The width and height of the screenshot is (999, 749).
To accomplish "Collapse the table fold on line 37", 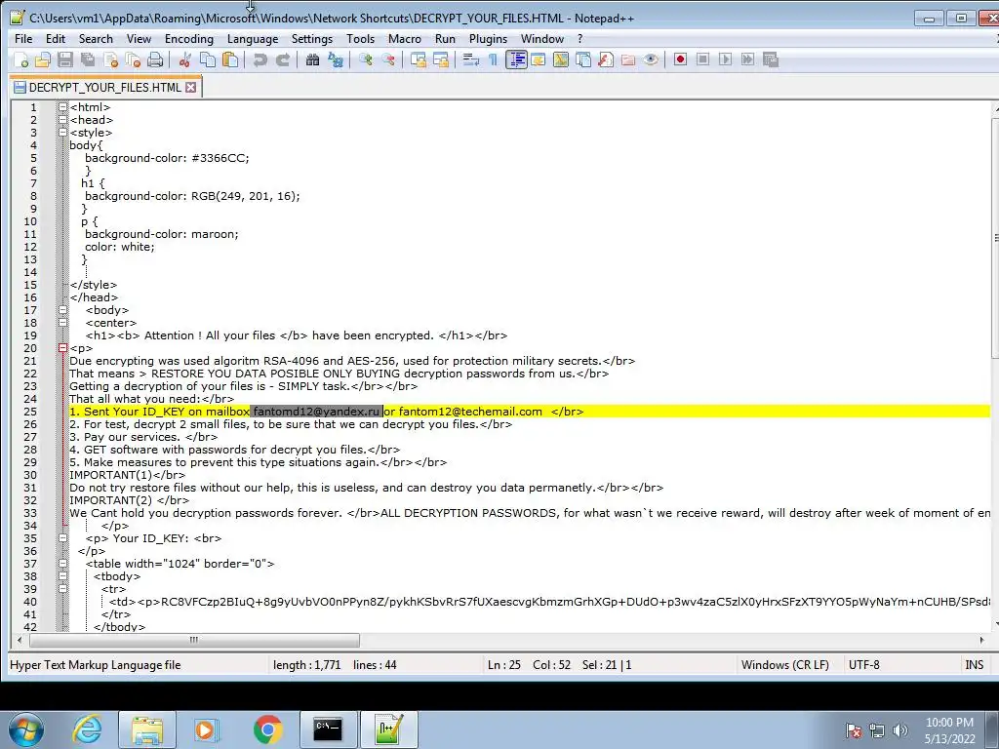I will pyautogui.click(x=63, y=564).
